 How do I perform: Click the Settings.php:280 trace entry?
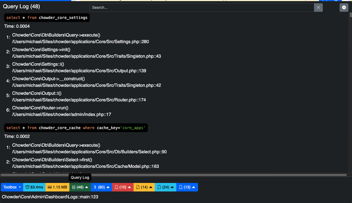(79, 41)
